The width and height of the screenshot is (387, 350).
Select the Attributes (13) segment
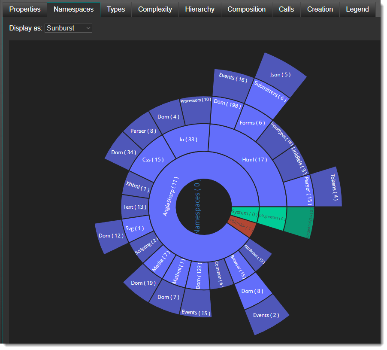coord(255,254)
